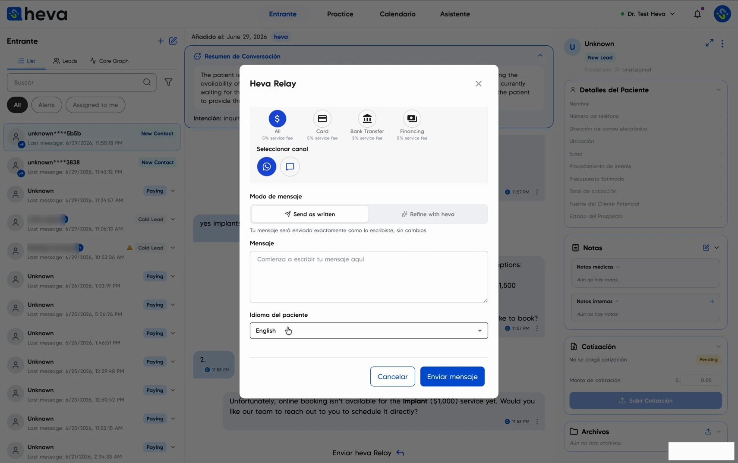Click into the Mensaje text area
Screen dimensions: 738x463
(369, 277)
